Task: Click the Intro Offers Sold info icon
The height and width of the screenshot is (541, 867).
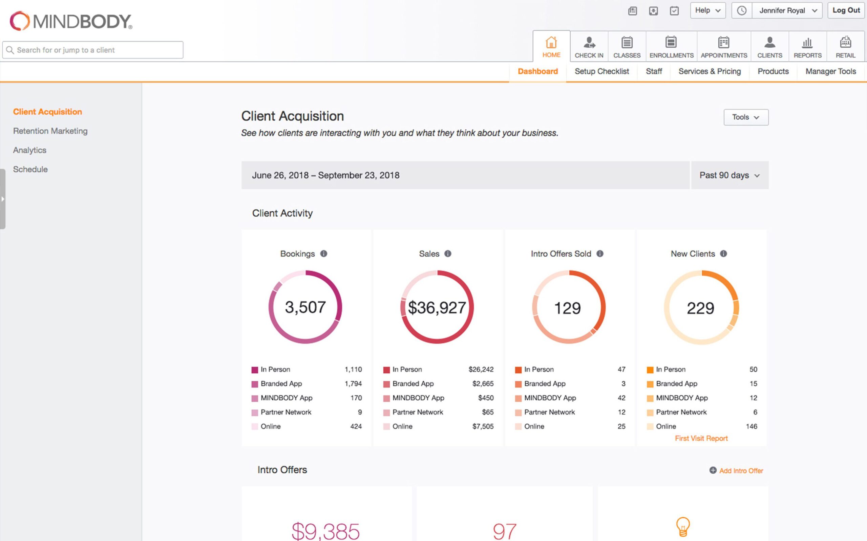Action: (600, 254)
